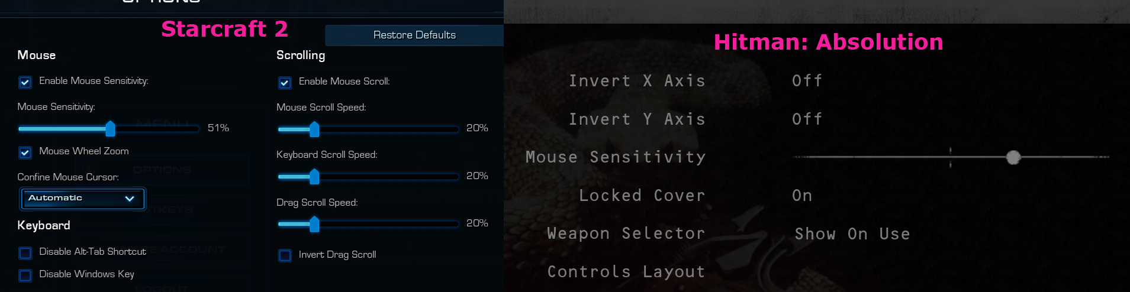Screen dimensions: 1130x292
Task: Open the Confine Mouse Cursor dropdown
Action: [x=83, y=199]
